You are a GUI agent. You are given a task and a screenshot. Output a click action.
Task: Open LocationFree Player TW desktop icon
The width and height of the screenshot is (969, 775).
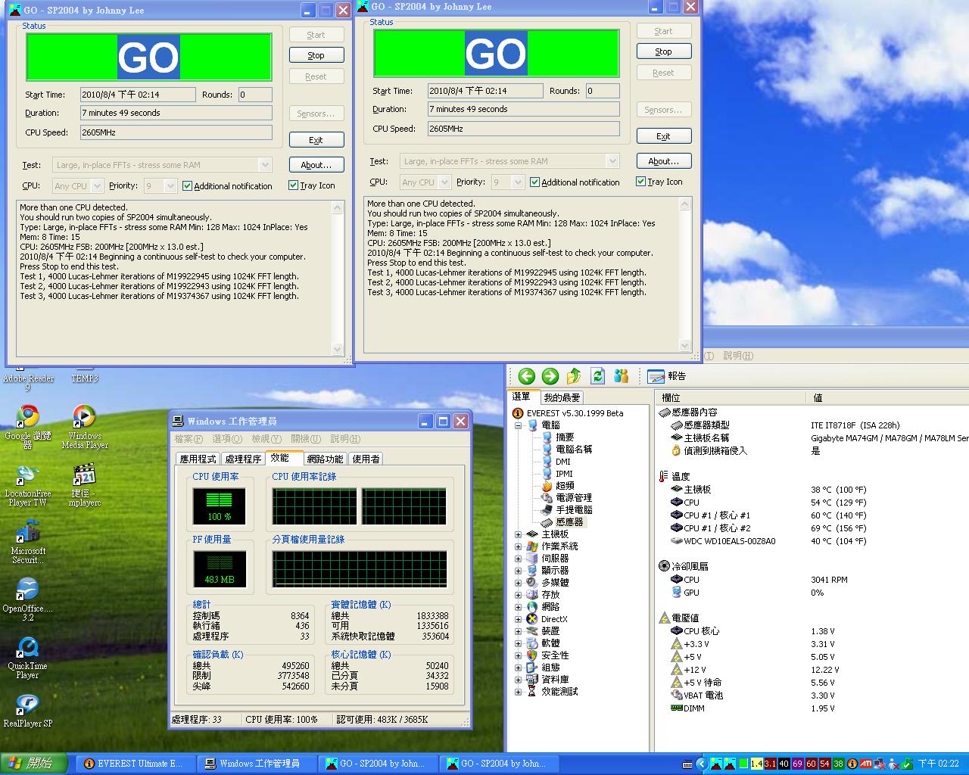[x=28, y=485]
